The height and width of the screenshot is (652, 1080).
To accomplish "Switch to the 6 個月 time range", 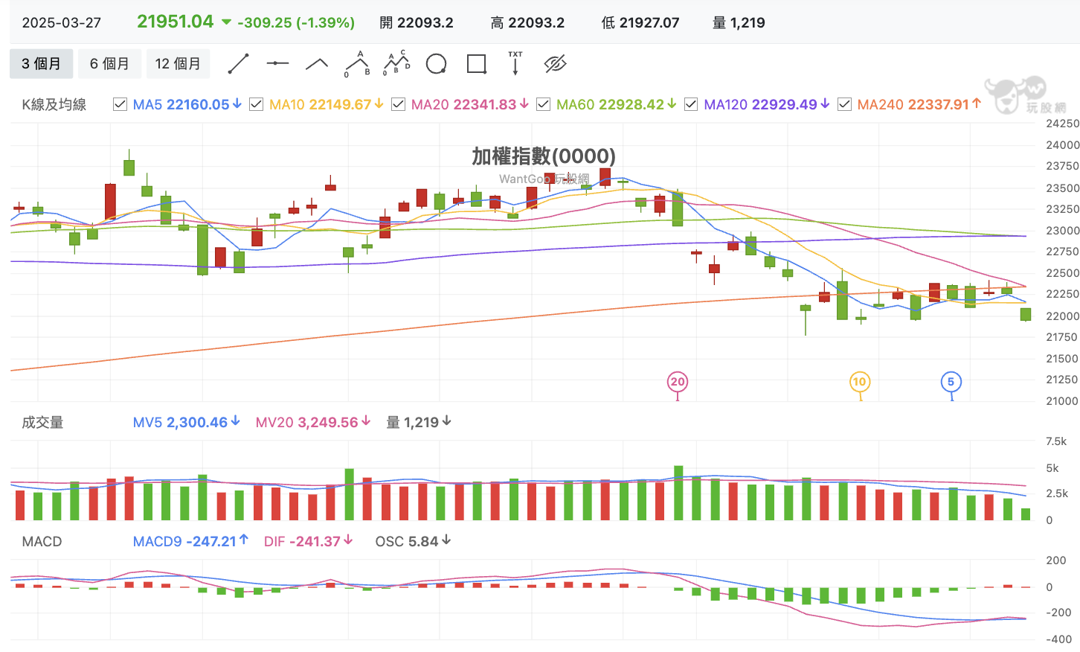I will click(110, 64).
